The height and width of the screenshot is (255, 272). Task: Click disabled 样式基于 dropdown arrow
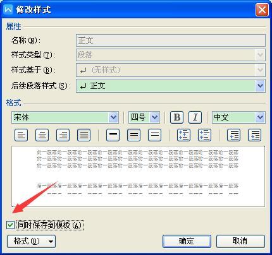(260, 70)
